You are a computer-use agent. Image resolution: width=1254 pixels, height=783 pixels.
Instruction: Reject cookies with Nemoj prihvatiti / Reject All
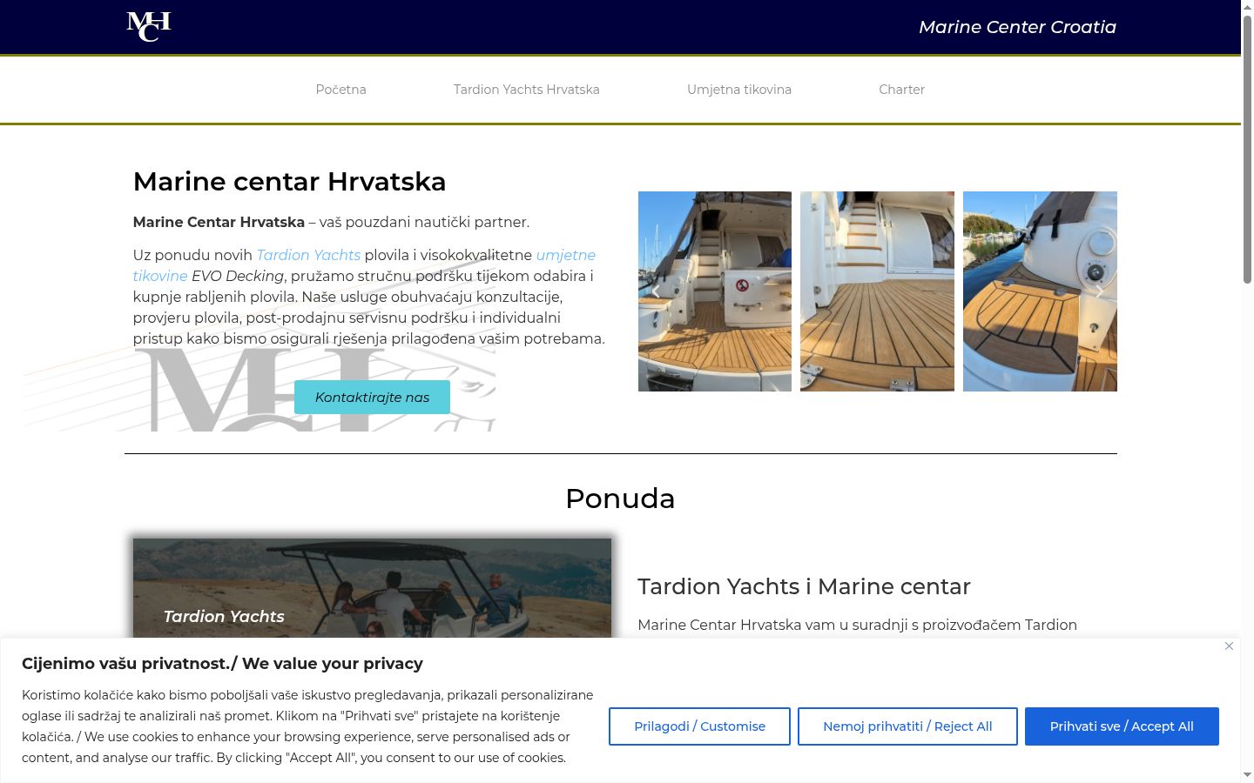[907, 726]
